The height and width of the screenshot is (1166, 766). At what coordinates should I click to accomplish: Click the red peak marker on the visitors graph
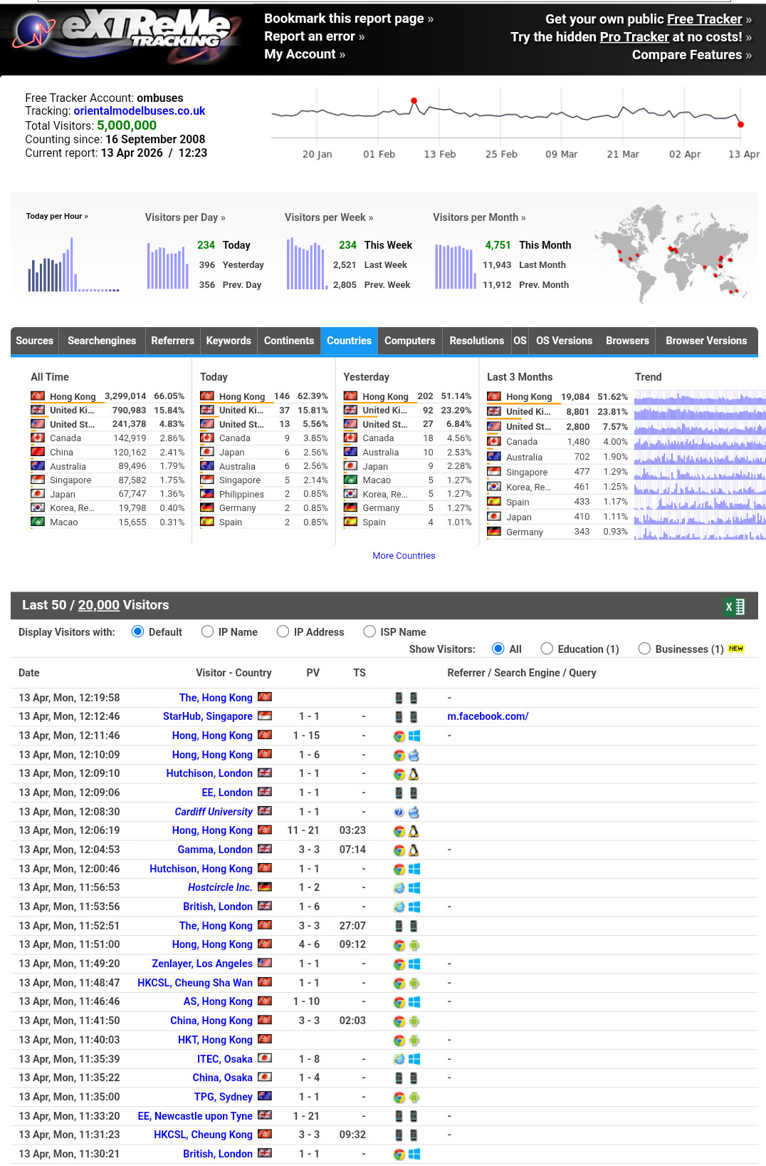pos(414,101)
